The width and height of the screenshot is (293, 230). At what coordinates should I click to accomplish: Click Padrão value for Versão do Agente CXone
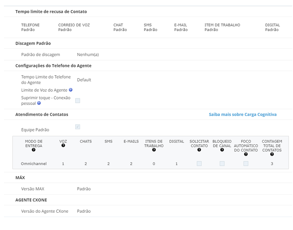pyautogui.click(x=84, y=211)
